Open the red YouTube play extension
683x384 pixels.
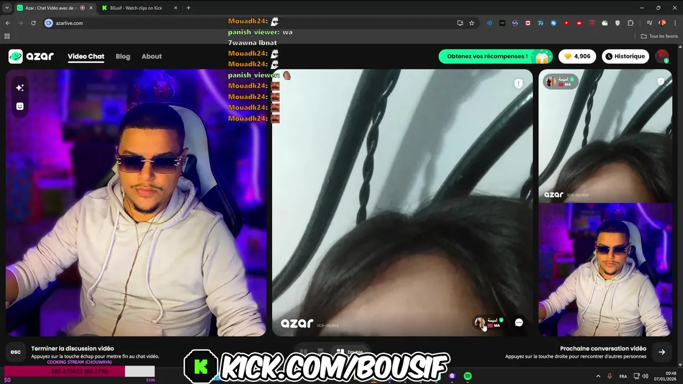pos(566,23)
